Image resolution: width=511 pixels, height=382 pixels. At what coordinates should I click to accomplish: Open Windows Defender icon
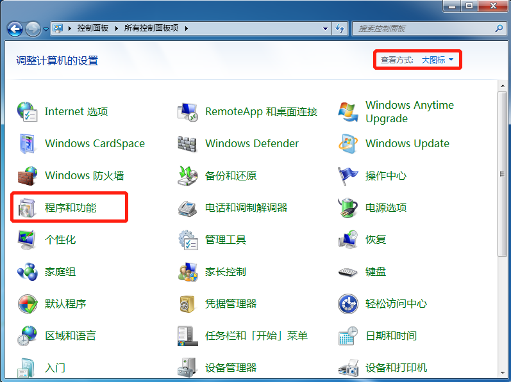pyautogui.click(x=187, y=143)
